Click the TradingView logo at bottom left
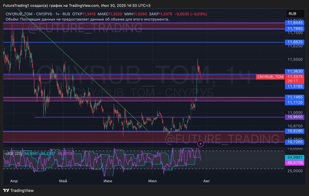 18,190
